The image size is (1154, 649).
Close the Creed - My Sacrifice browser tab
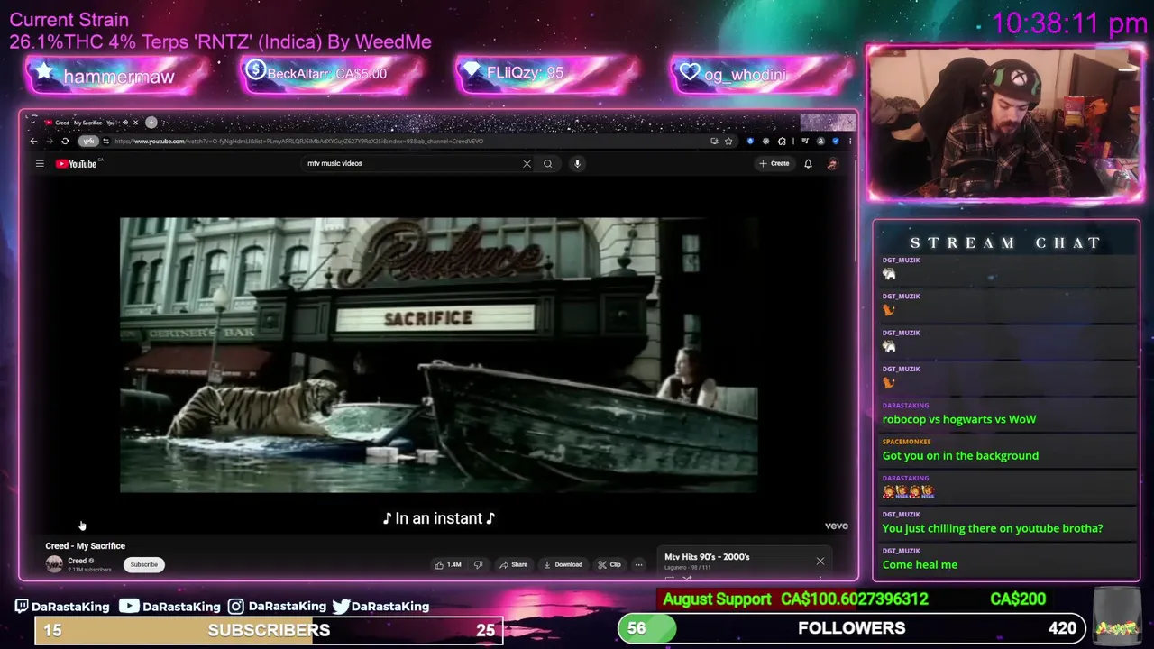135,122
